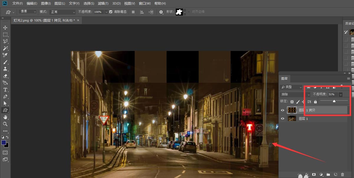Swap foreground and background colors
The image size is (354, 178).
click(x=7, y=137)
